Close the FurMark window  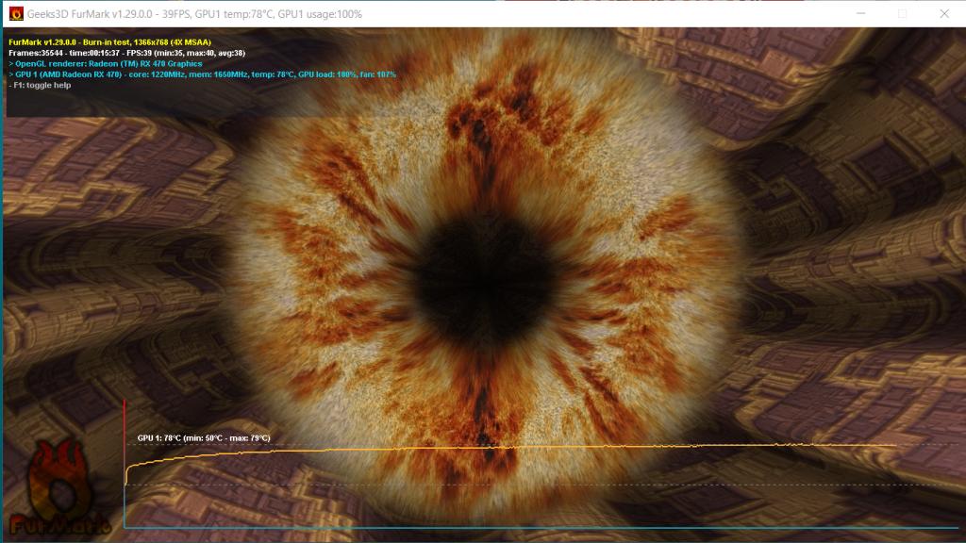coord(943,13)
